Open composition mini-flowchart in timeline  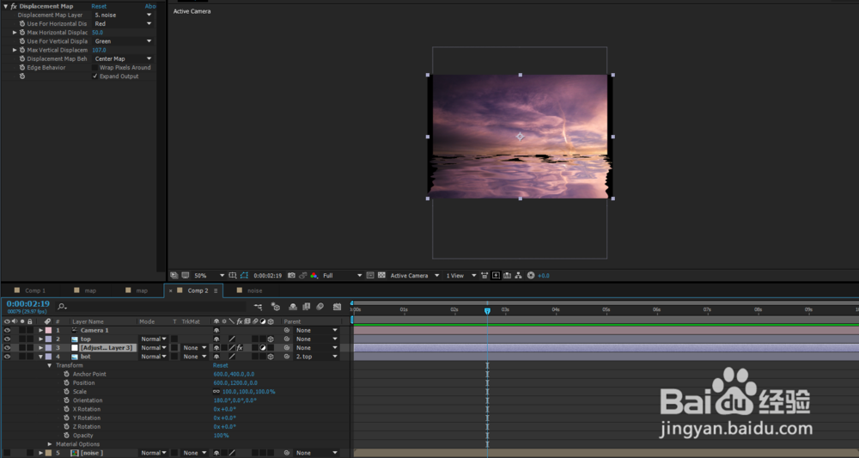click(258, 307)
